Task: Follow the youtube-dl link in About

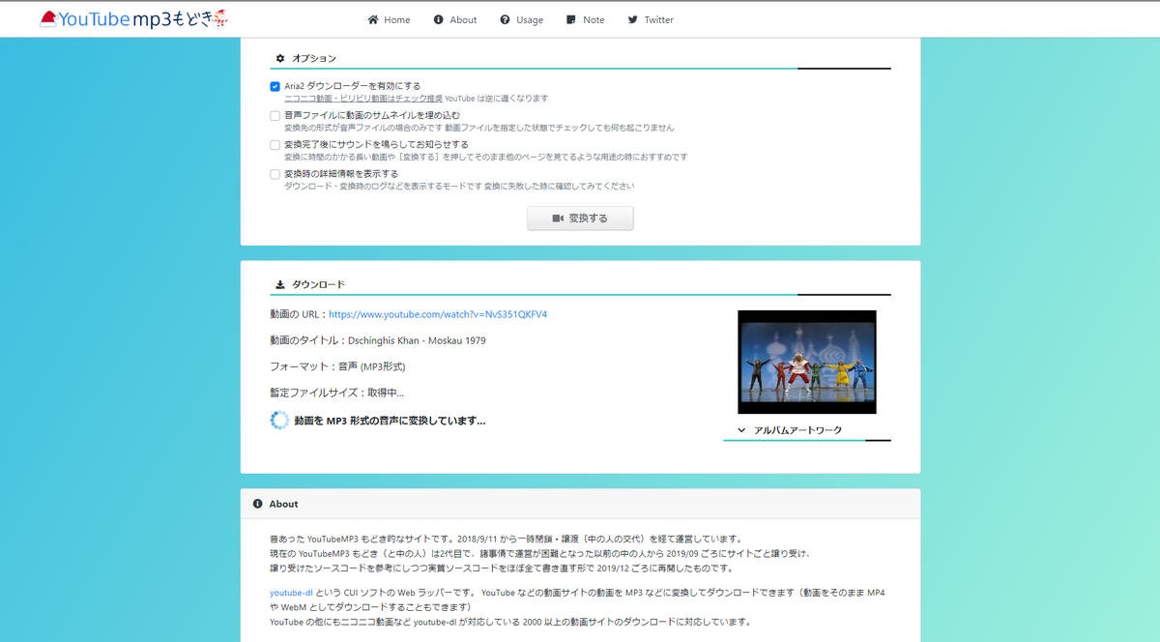Action: tap(291, 593)
